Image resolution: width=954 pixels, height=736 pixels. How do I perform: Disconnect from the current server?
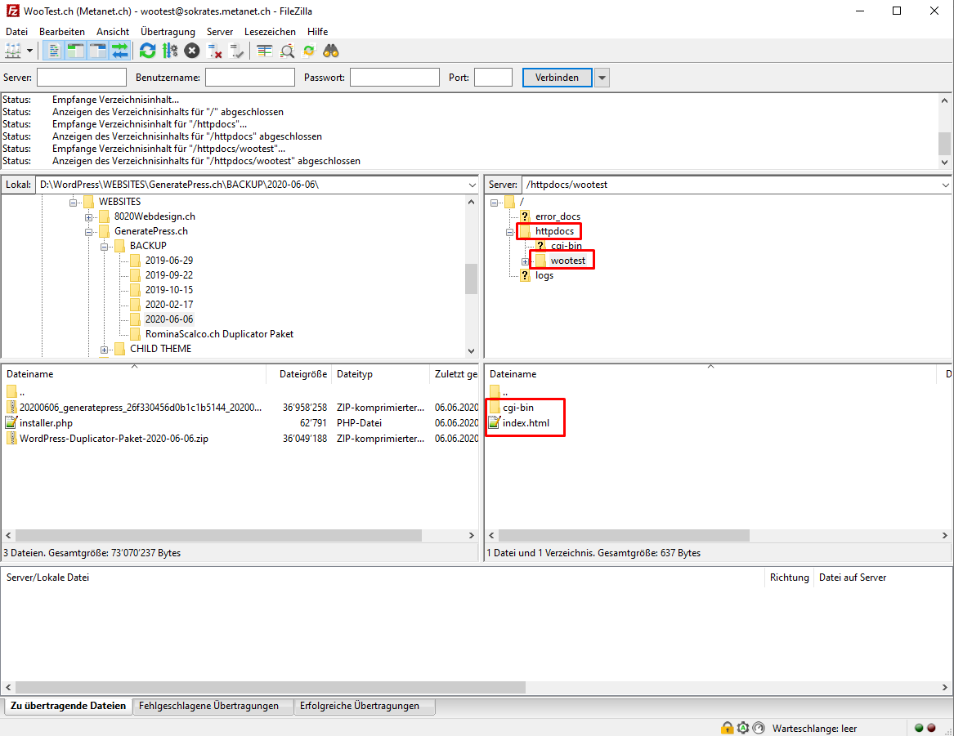214,51
